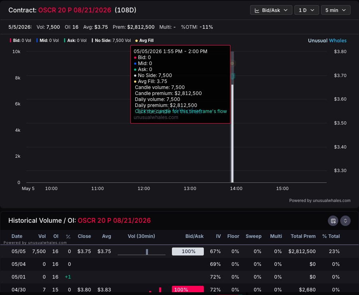The width and height of the screenshot is (359, 295).
Task: Select the 05/05 date row
Action: 179,251
